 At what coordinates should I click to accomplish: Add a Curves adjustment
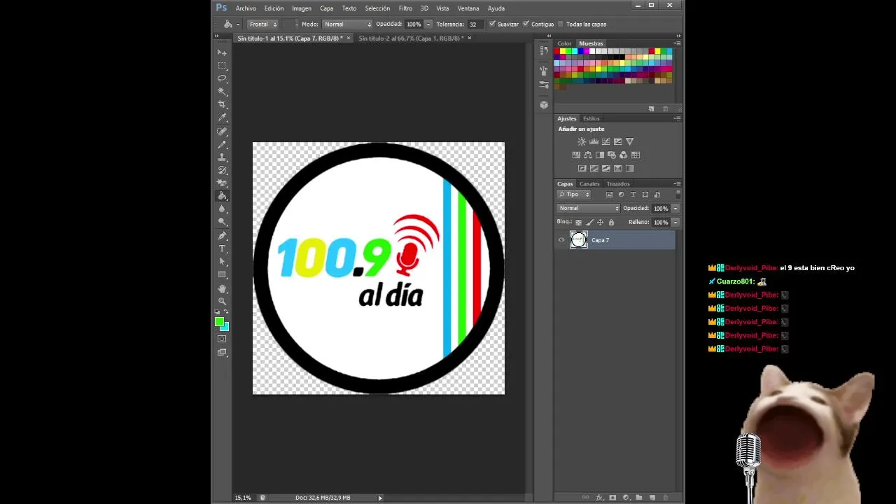tap(605, 141)
